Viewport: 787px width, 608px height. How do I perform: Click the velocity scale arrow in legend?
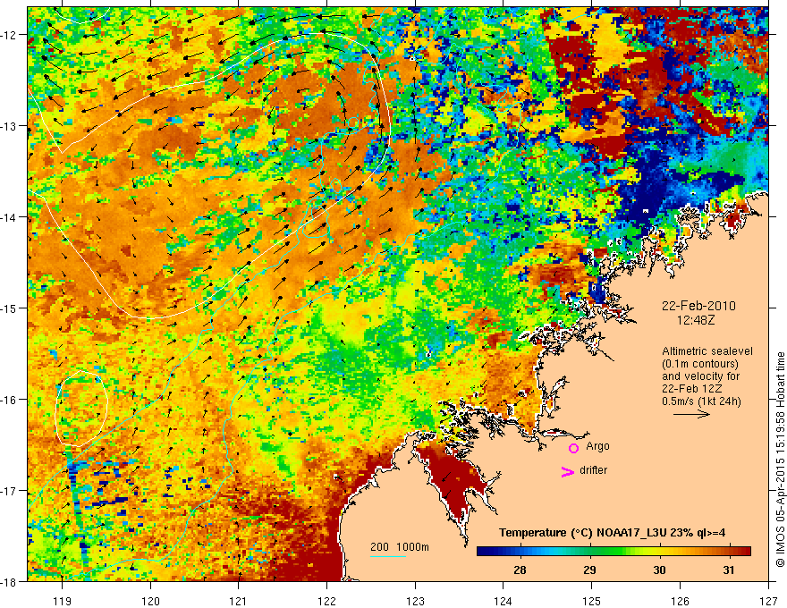pos(691,414)
